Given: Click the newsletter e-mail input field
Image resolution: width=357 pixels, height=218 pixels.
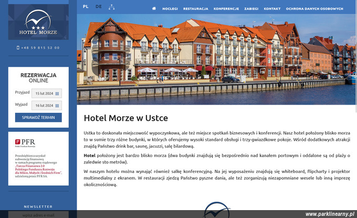Looking at the screenshot, I should [x=38, y=214].
